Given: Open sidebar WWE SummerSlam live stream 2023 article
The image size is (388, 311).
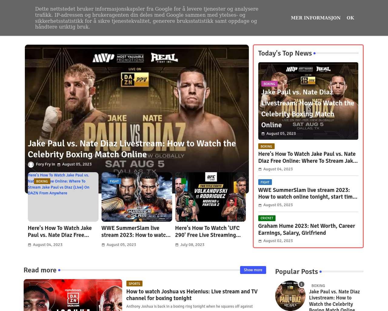Looking at the screenshot, I should [308, 193].
